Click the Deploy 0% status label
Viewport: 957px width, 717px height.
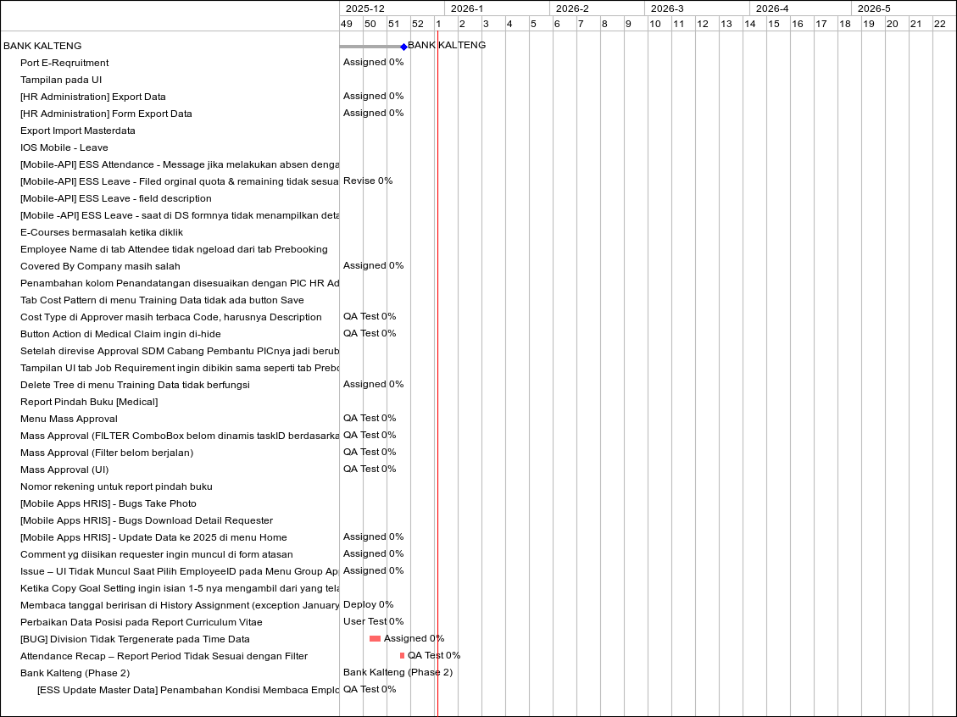click(368, 604)
